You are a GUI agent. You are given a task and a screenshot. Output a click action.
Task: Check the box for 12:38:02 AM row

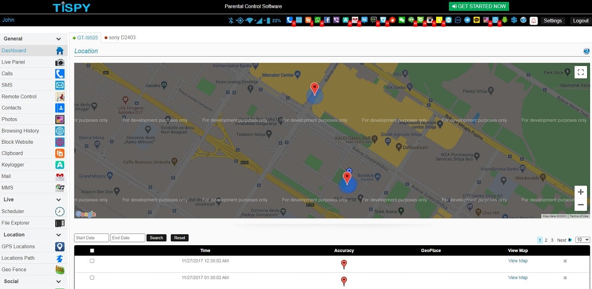click(92, 261)
